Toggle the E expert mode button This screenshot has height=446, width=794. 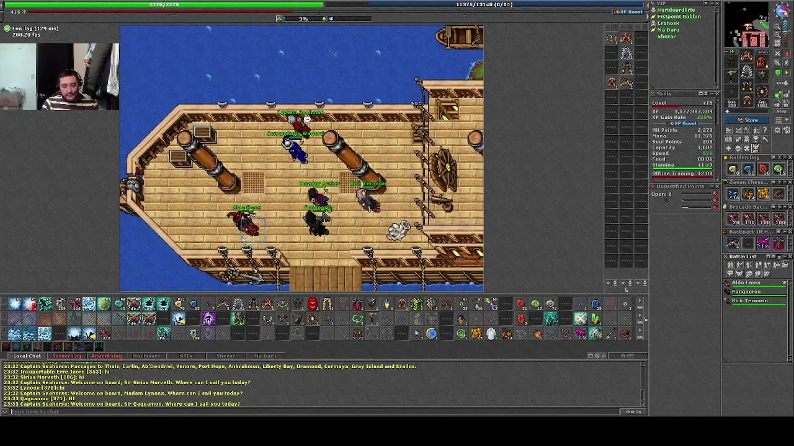click(x=787, y=72)
